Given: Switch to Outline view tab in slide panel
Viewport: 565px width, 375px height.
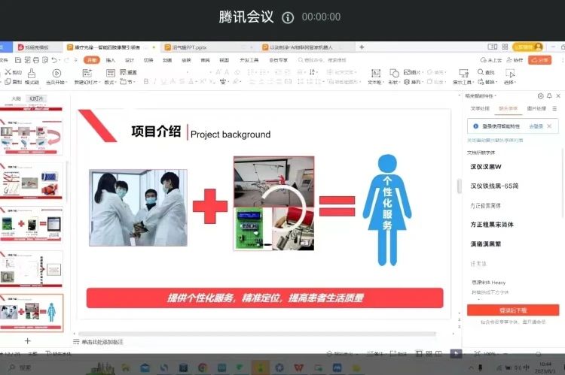Looking at the screenshot, I should point(16,98).
